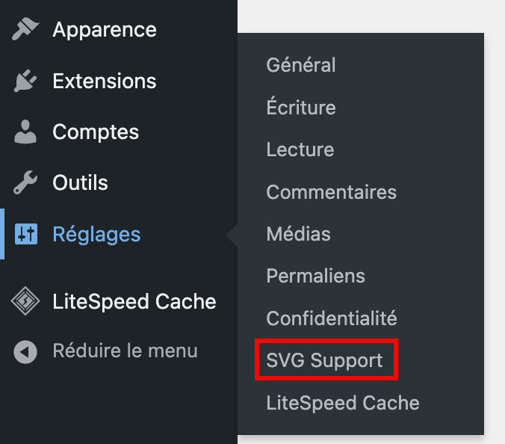Collapse the sidebar with Réduire le menu
505x444 pixels.
tap(125, 351)
